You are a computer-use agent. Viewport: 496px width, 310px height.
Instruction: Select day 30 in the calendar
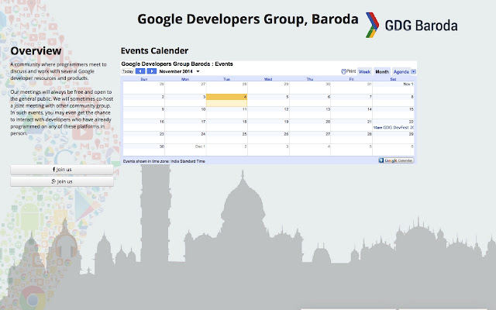click(144, 150)
